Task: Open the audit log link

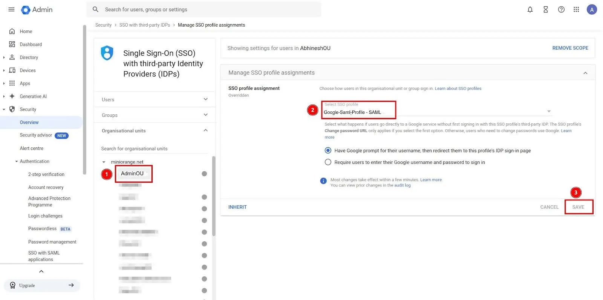Action: 403,185
